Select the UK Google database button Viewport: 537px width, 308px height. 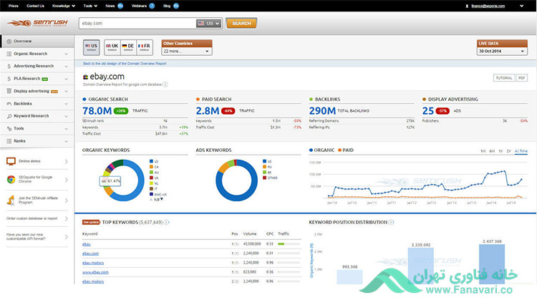(112, 47)
